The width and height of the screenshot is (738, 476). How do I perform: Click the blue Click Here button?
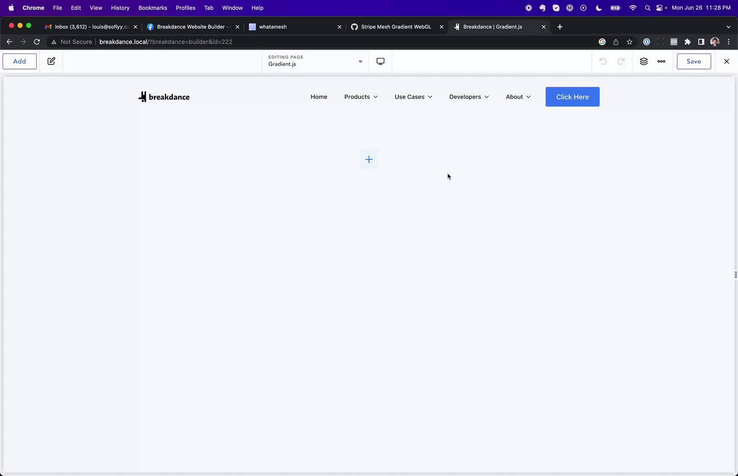point(573,97)
